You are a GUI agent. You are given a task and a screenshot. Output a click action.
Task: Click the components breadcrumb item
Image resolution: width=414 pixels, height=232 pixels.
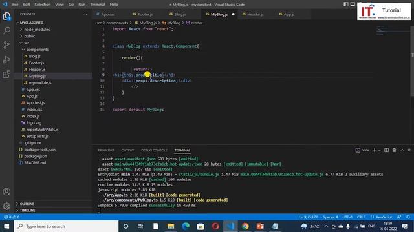click(x=117, y=23)
